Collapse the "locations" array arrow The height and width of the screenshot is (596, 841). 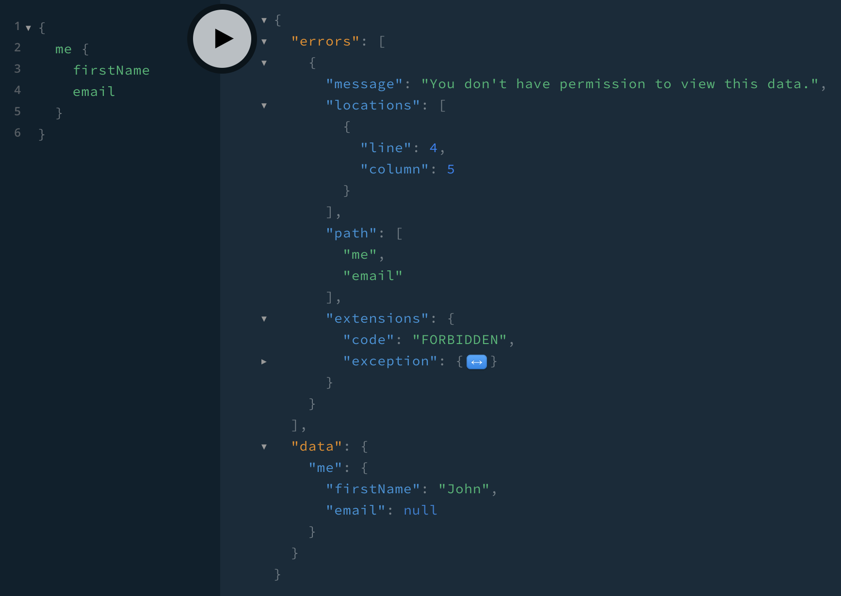(x=264, y=106)
